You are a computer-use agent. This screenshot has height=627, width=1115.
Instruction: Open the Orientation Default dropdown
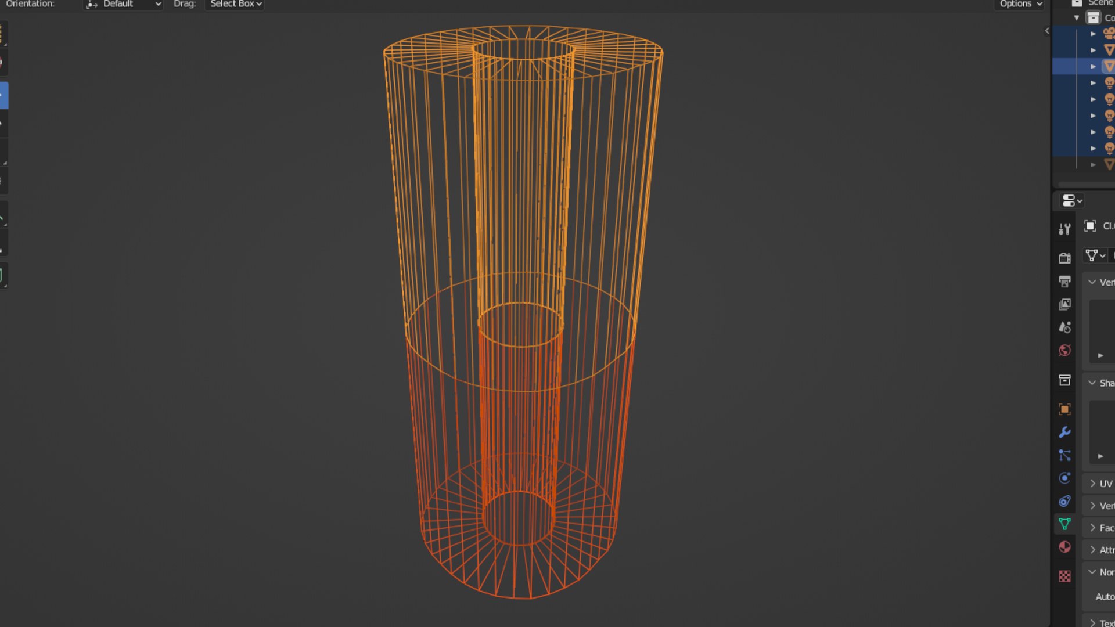[123, 4]
